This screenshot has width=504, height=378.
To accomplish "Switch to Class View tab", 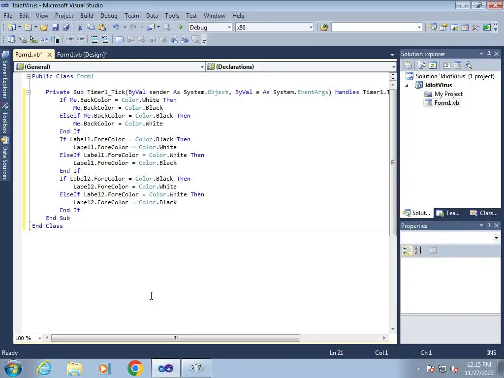I will 483,213.
